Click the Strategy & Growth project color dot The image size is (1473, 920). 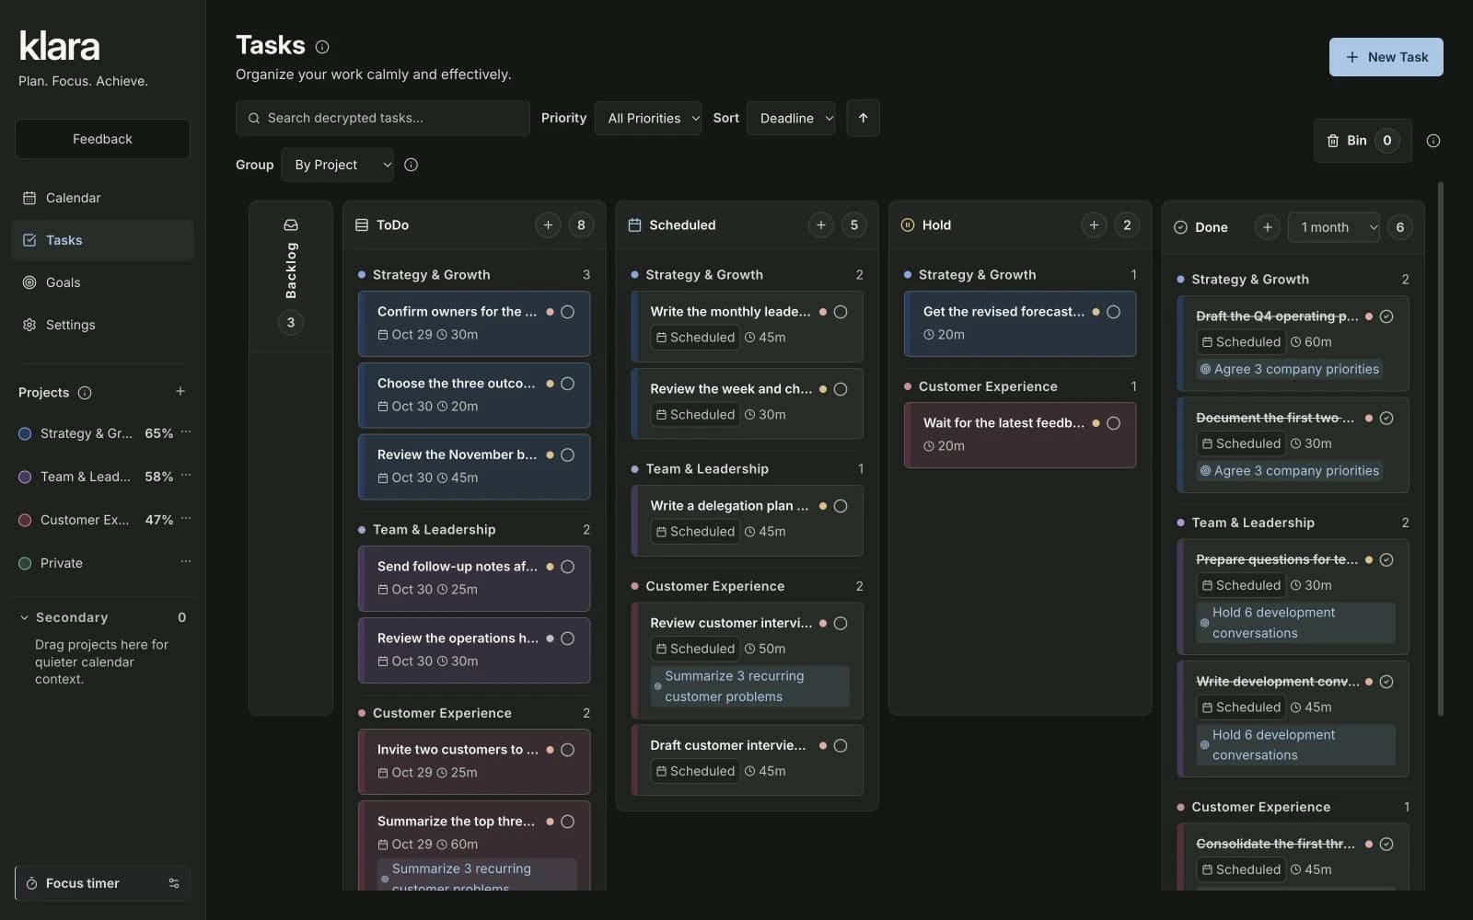pyautogui.click(x=25, y=433)
